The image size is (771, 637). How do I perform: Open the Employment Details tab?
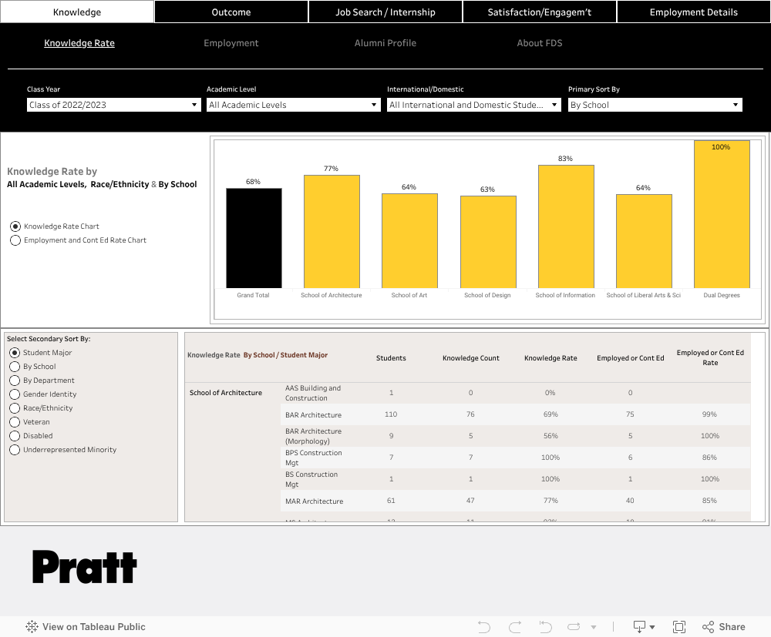point(693,12)
